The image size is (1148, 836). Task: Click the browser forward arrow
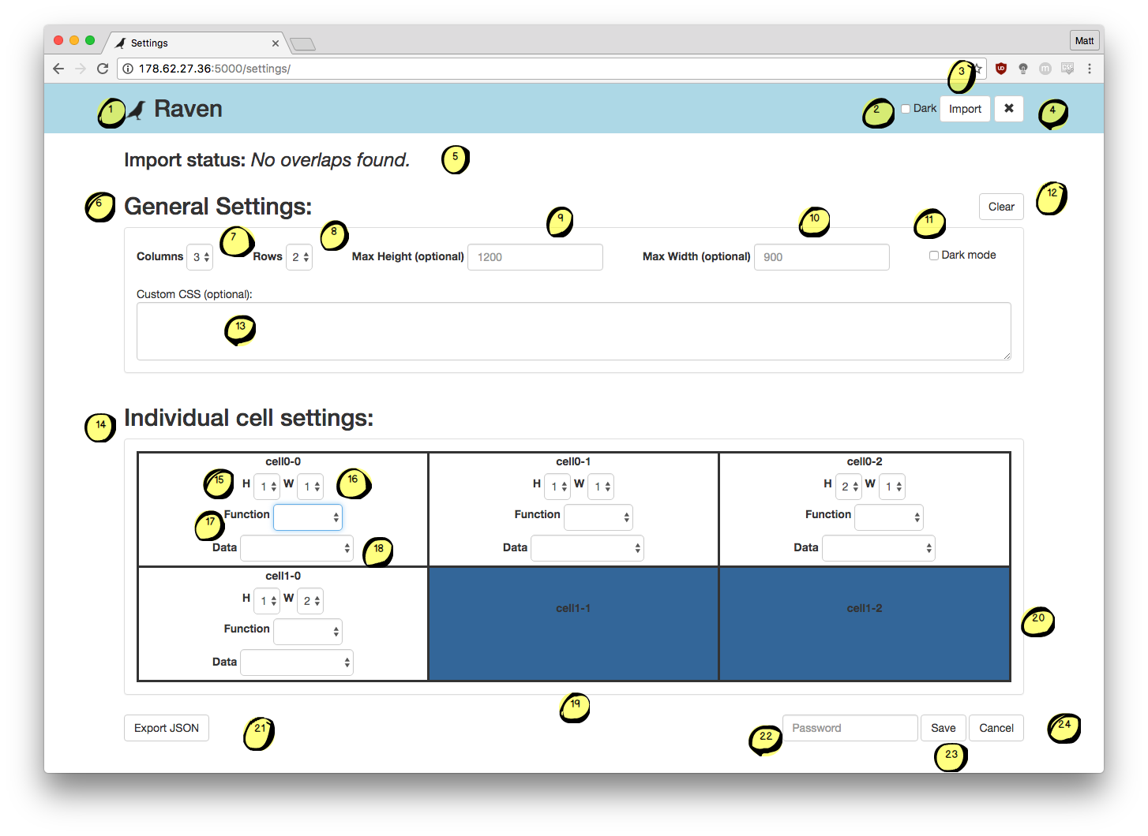coord(81,69)
